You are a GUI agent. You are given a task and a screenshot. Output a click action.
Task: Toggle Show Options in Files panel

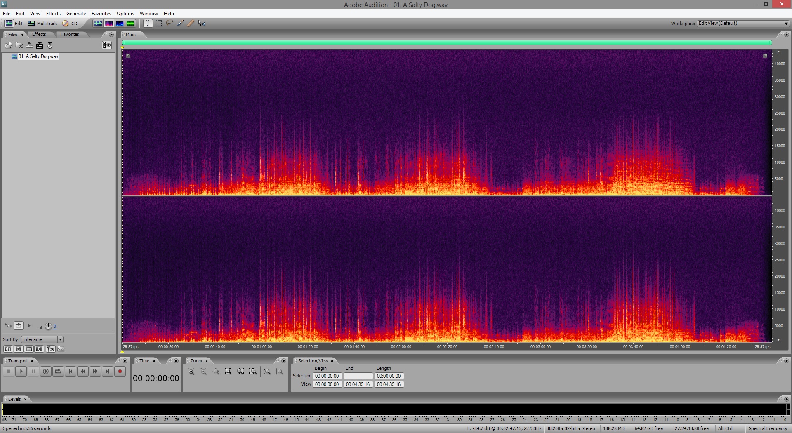(x=107, y=45)
